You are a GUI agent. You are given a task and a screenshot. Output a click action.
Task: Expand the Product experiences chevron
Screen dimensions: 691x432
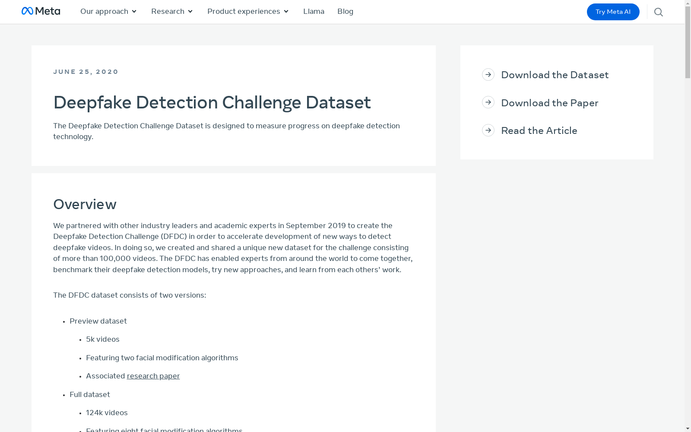tap(286, 12)
